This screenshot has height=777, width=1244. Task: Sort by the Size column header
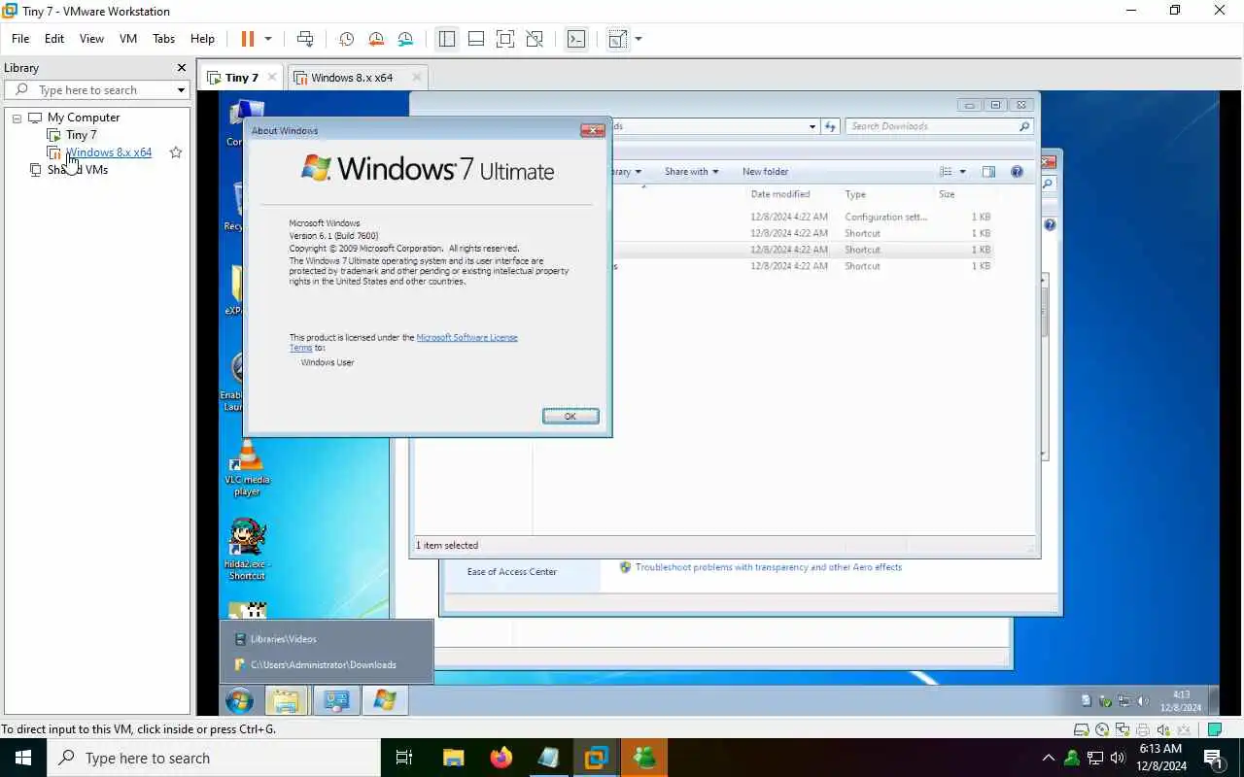(947, 194)
